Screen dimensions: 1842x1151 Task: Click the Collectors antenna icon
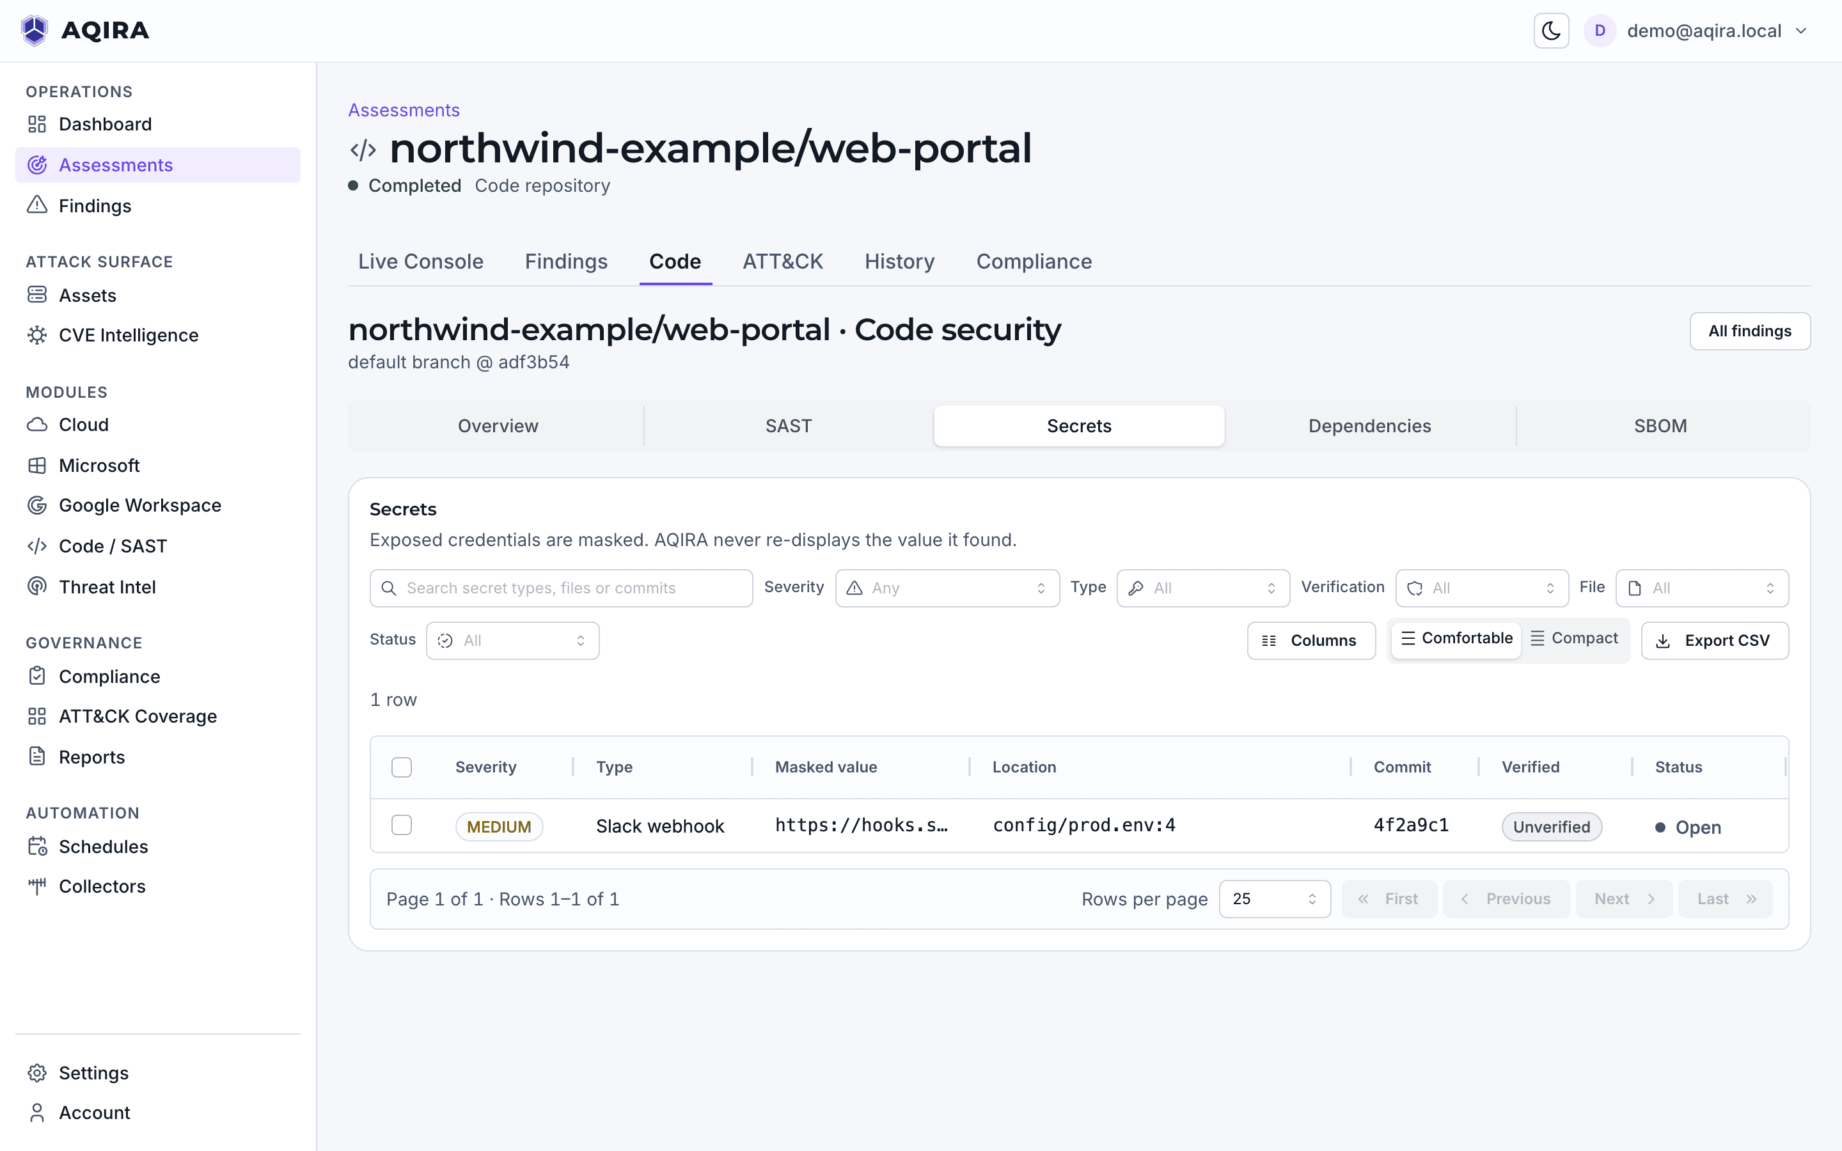coord(36,886)
